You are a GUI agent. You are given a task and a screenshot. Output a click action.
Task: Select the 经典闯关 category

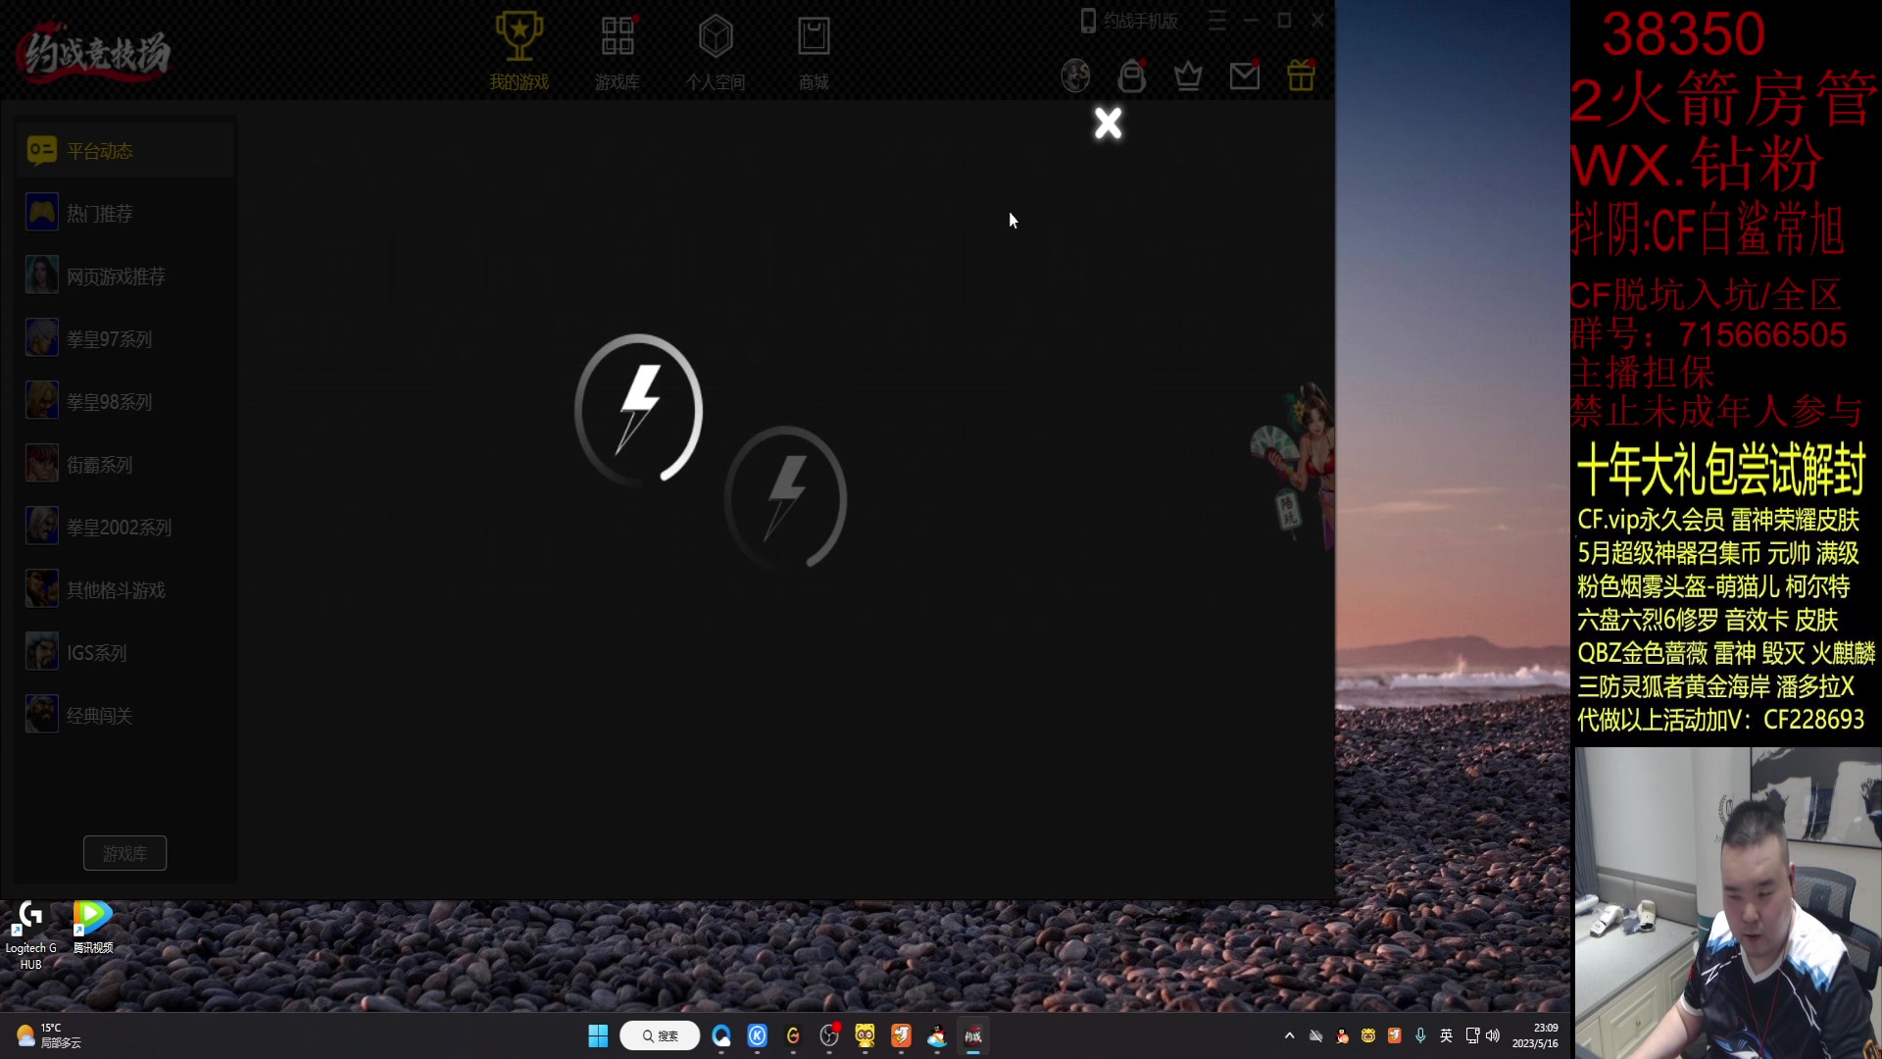click(125, 716)
